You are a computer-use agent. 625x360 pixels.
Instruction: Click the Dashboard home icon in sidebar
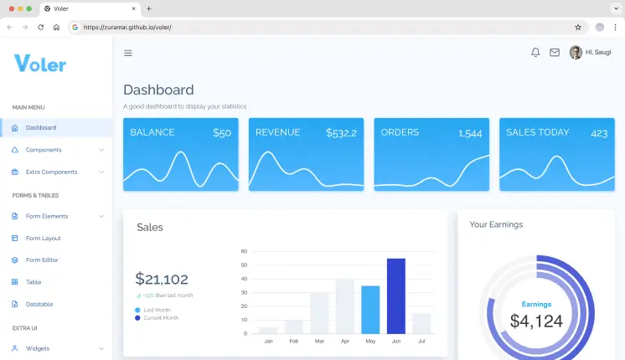click(x=15, y=128)
